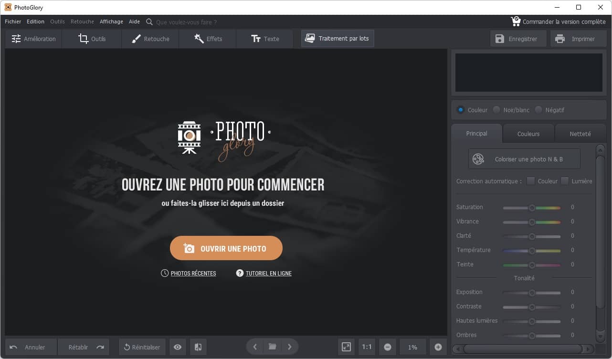
Task: Click the panel vertical scrollbar
Action: pyautogui.click(x=601, y=232)
